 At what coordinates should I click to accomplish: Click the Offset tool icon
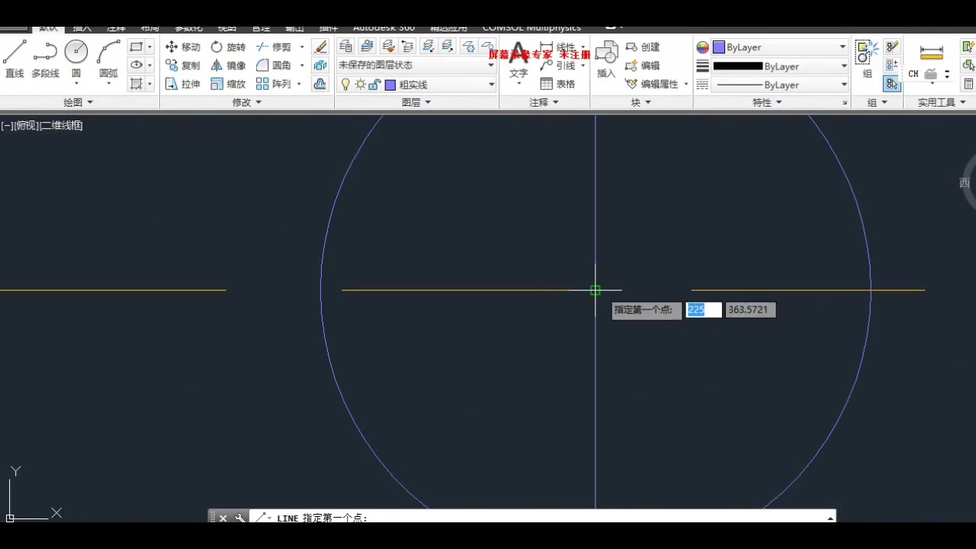pyautogui.click(x=320, y=84)
